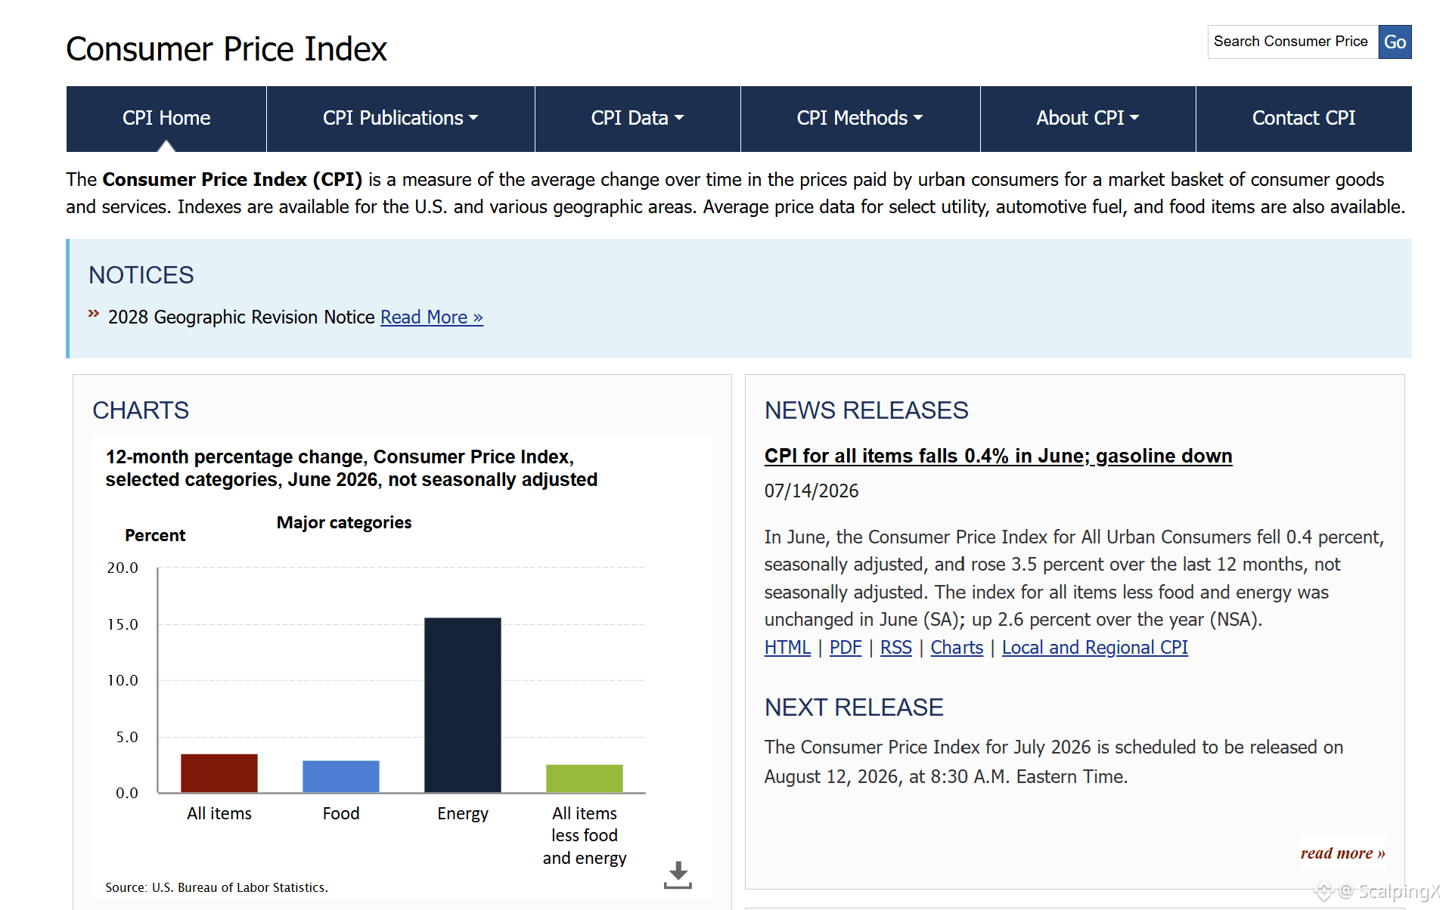The width and height of the screenshot is (1446, 910).
Task: Expand the CPI Publications dropdown menu
Action: pos(400,119)
